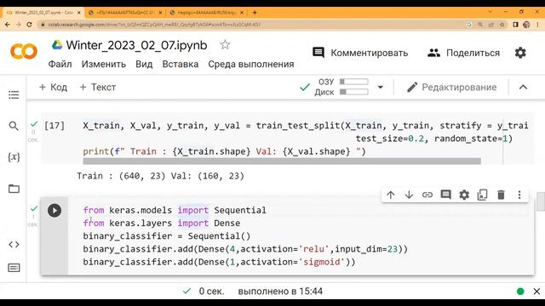Open a new browser tab
Image resolution: width=545 pixels, height=306 pixels.
pos(255,13)
